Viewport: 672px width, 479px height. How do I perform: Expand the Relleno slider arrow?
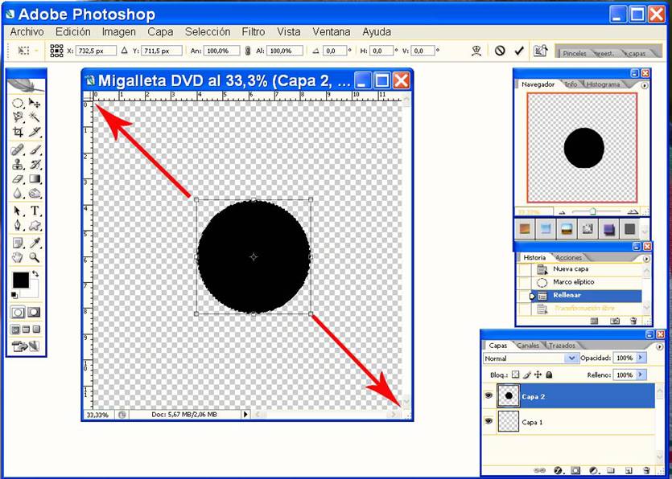coord(641,375)
